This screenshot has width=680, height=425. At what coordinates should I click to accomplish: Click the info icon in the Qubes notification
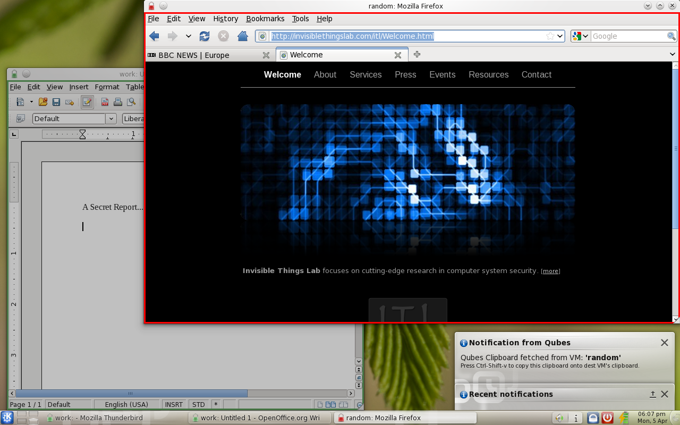pos(464,343)
